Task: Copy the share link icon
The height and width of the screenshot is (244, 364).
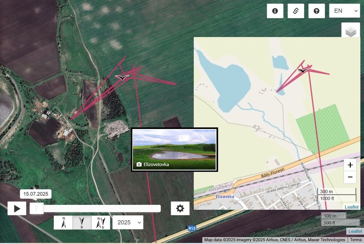Action: [x=296, y=11]
